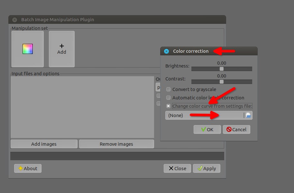Open the (None) settings file chooser
The height and width of the screenshot is (193, 294).
click(209, 115)
